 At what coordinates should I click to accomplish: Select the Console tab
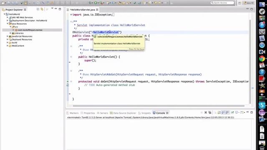tap(160, 113)
